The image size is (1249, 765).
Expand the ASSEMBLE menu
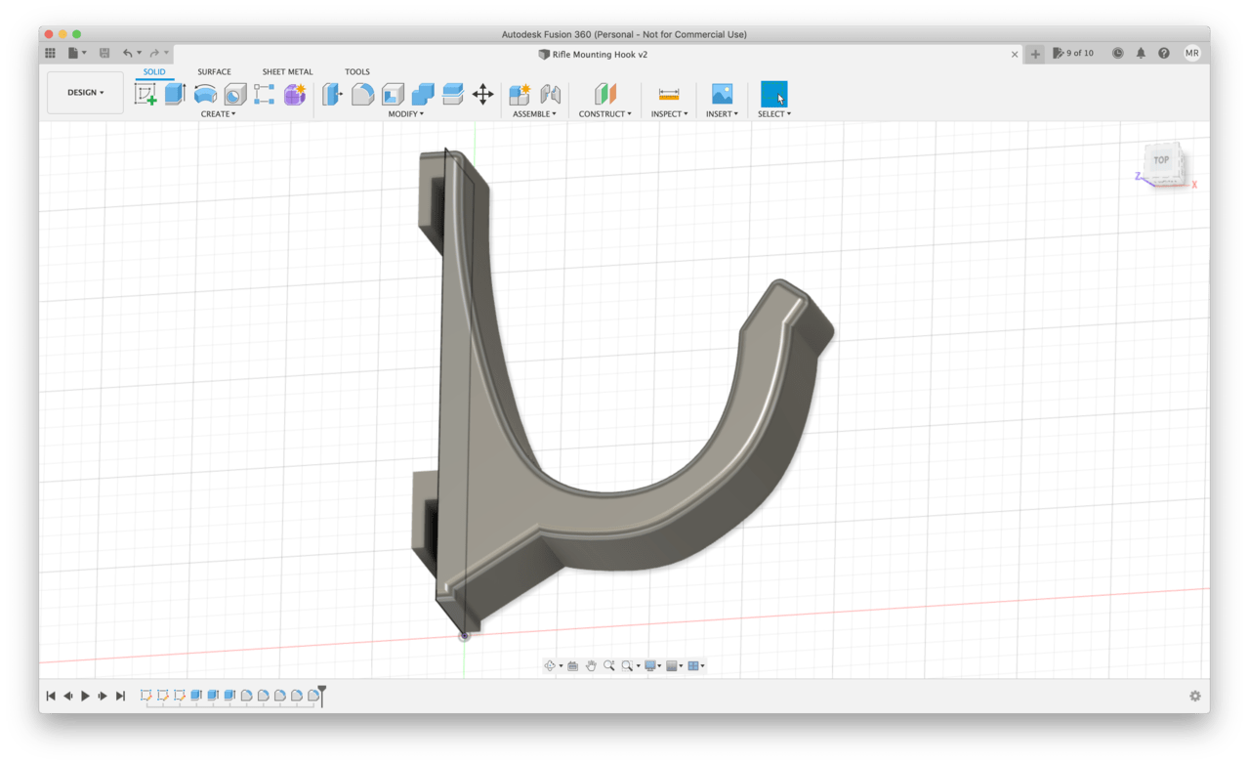tap(534, 114)
